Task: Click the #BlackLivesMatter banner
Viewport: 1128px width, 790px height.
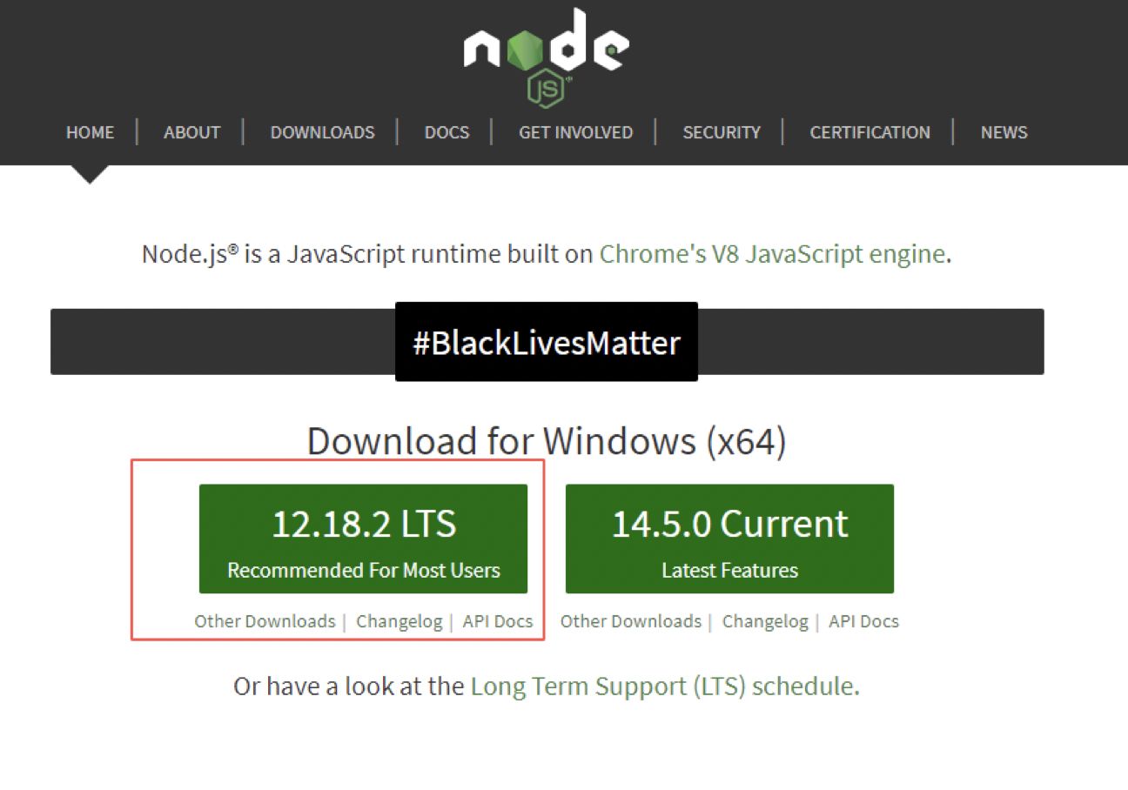Action: pyautogui.click(x=546, y=342)
